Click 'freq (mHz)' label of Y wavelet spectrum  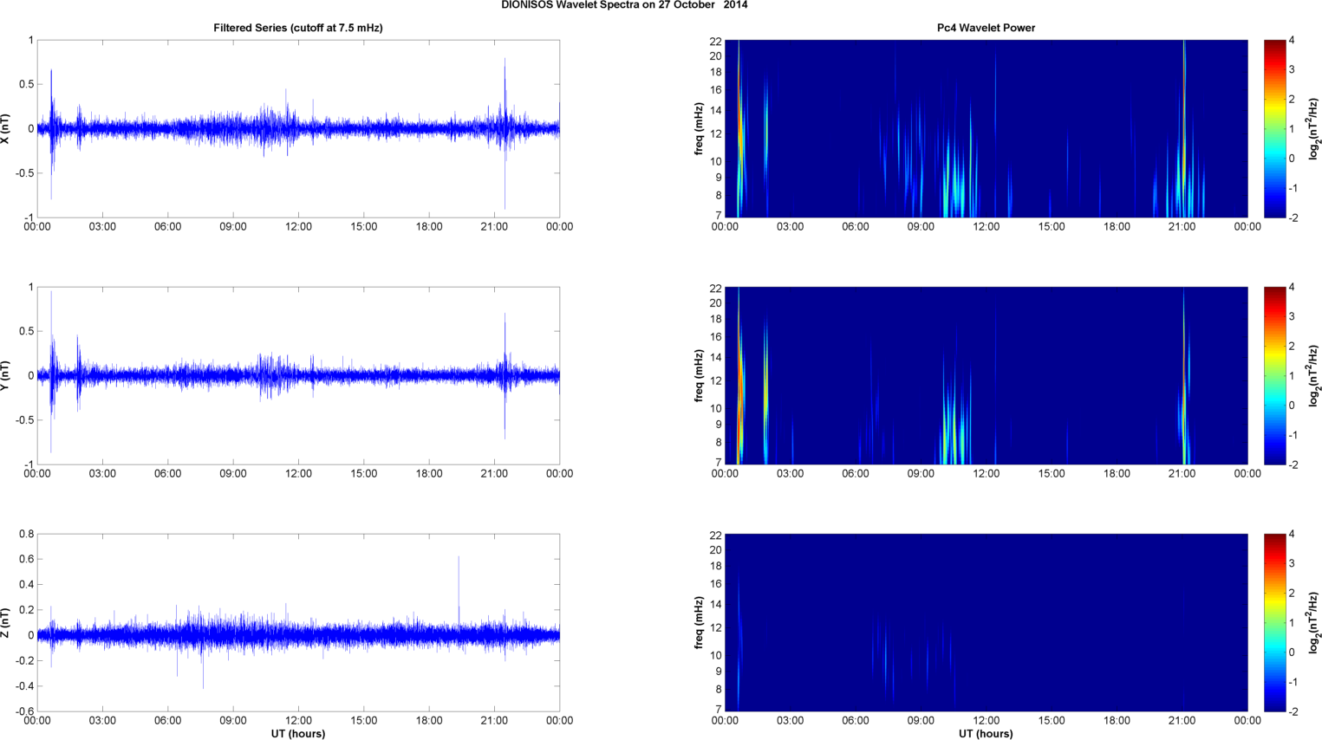(699, 375)
